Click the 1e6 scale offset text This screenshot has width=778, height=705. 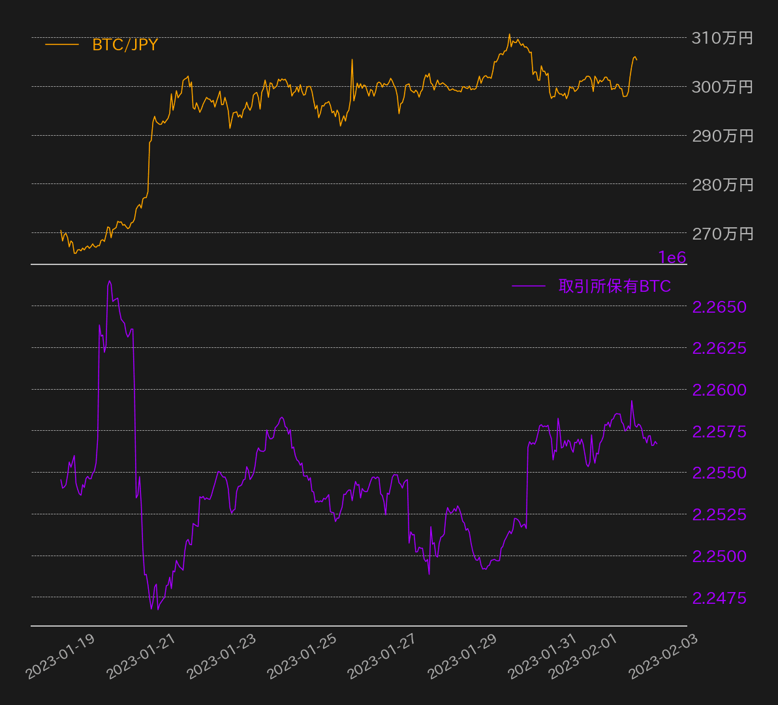[672, 258]
